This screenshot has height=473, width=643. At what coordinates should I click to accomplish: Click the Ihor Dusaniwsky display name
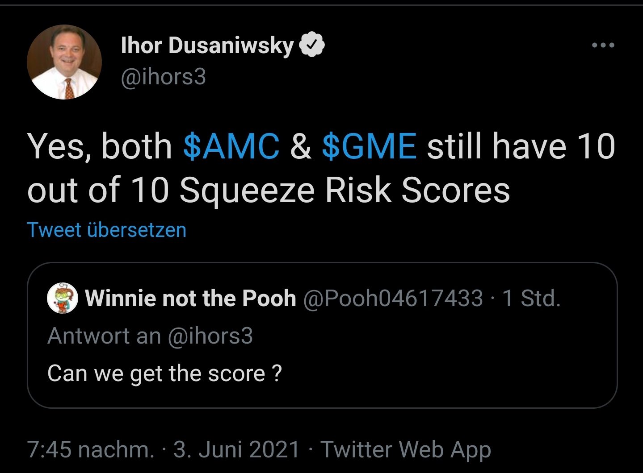click(207, 46)
